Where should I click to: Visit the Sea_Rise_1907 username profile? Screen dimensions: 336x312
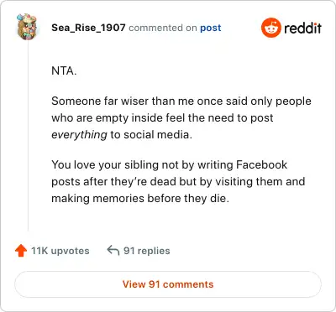tap(88, 28)
